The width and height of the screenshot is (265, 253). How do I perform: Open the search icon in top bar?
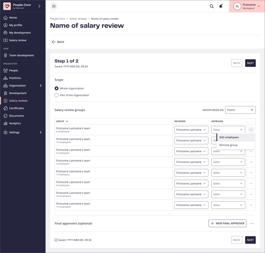coord(212,6)
